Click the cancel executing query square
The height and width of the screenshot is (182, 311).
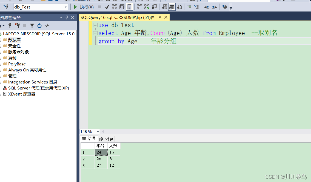pos(100,7)
